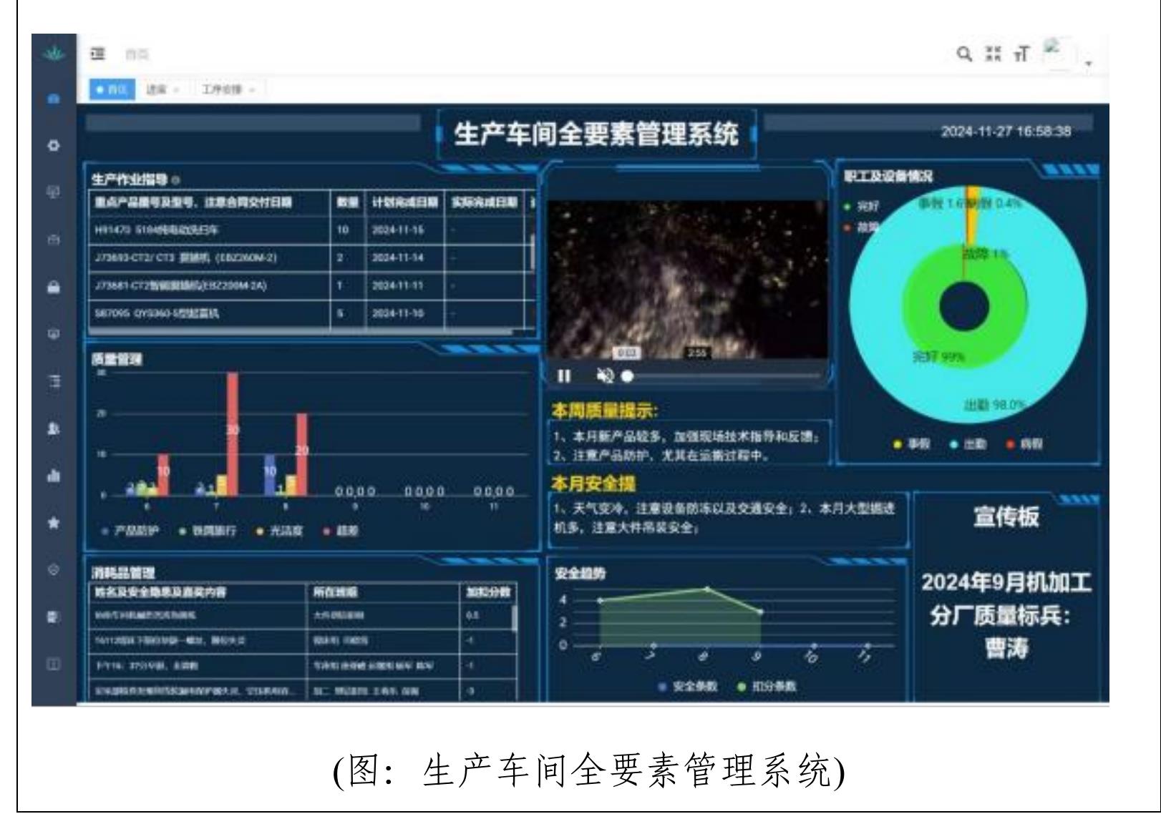The width and height of the screenshot is (1161, 819).
Task: Toggle 安全条数 legend in safety trend chart
Action: pos(688,686)
